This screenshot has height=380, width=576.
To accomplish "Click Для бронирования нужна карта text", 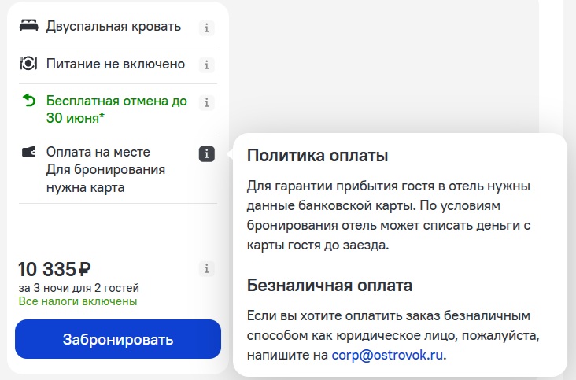I will pos(105,179).
